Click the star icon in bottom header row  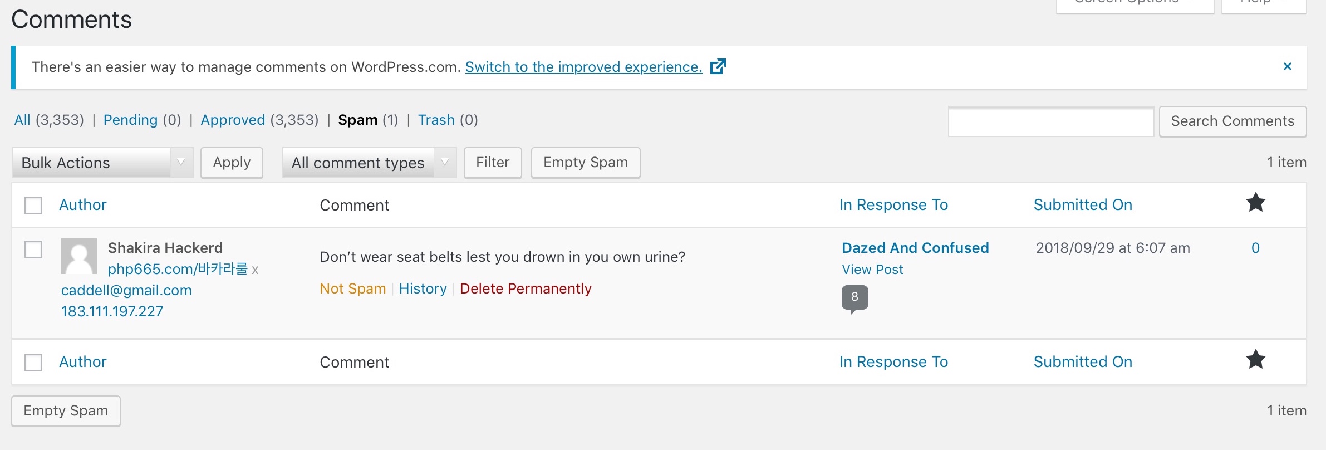click(x=1255, y=359)
